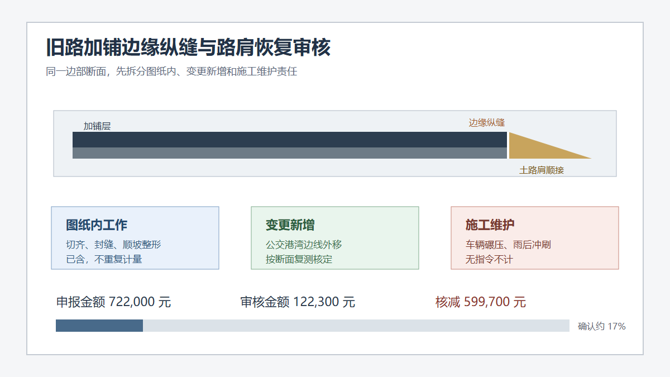Click the 边缘纵缝 label
This screenshot has width=670, height=377.
[487, 123]
